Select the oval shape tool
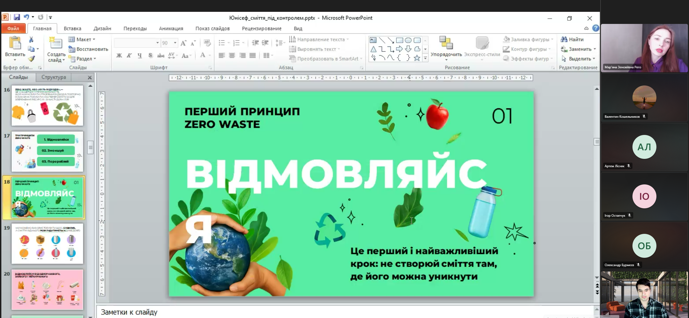Viewport: 689px width, 318px height. tap(408, 40)
